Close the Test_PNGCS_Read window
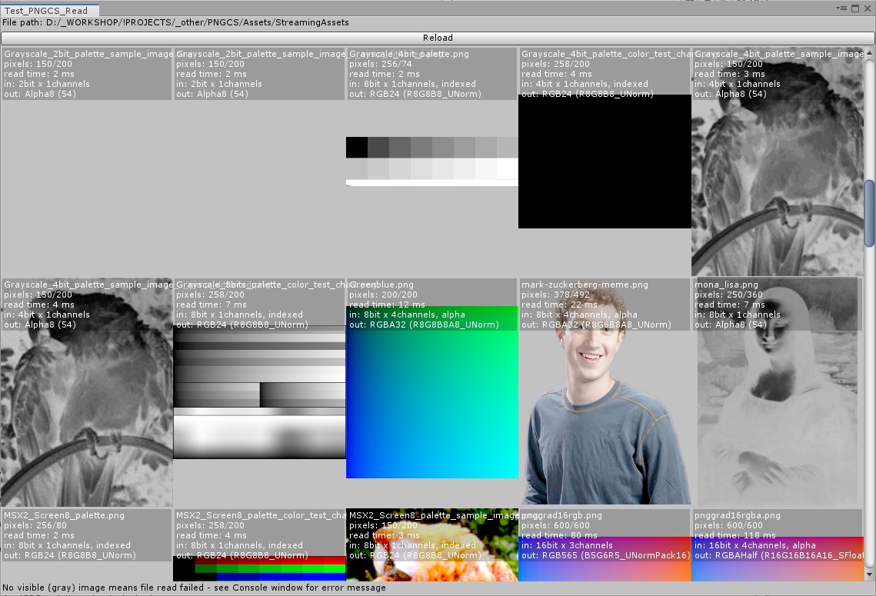876x596 pixels. pos(868,8)
